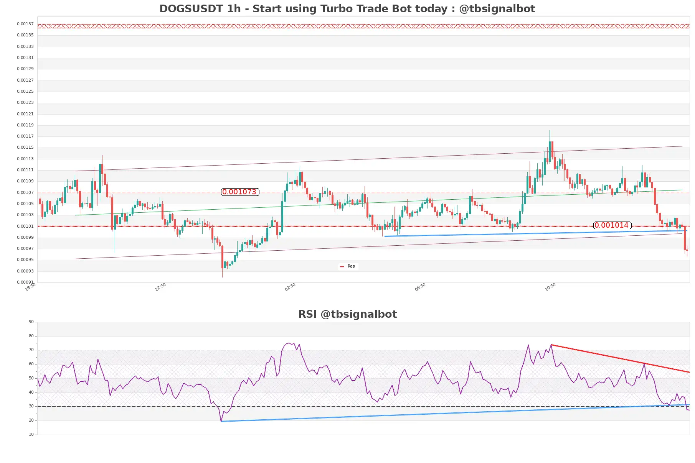
Task: Click the 0.001073 price level label
Action: (240, 192)
